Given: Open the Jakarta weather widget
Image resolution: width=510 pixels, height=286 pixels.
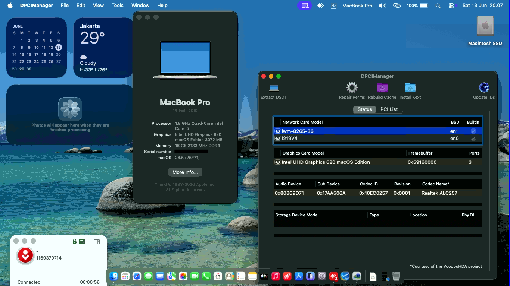Looking at the screenshot, I should 103,48.
